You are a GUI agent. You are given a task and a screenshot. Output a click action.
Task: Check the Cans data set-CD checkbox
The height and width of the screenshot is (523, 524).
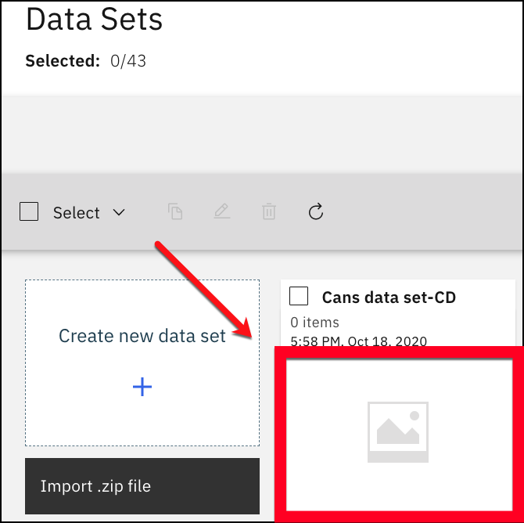tap(299, 296)
